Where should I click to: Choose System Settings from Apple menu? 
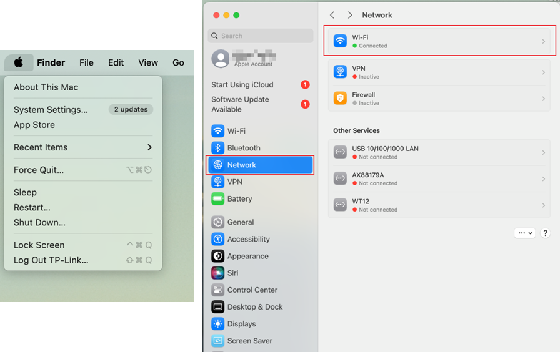[51, 110]
